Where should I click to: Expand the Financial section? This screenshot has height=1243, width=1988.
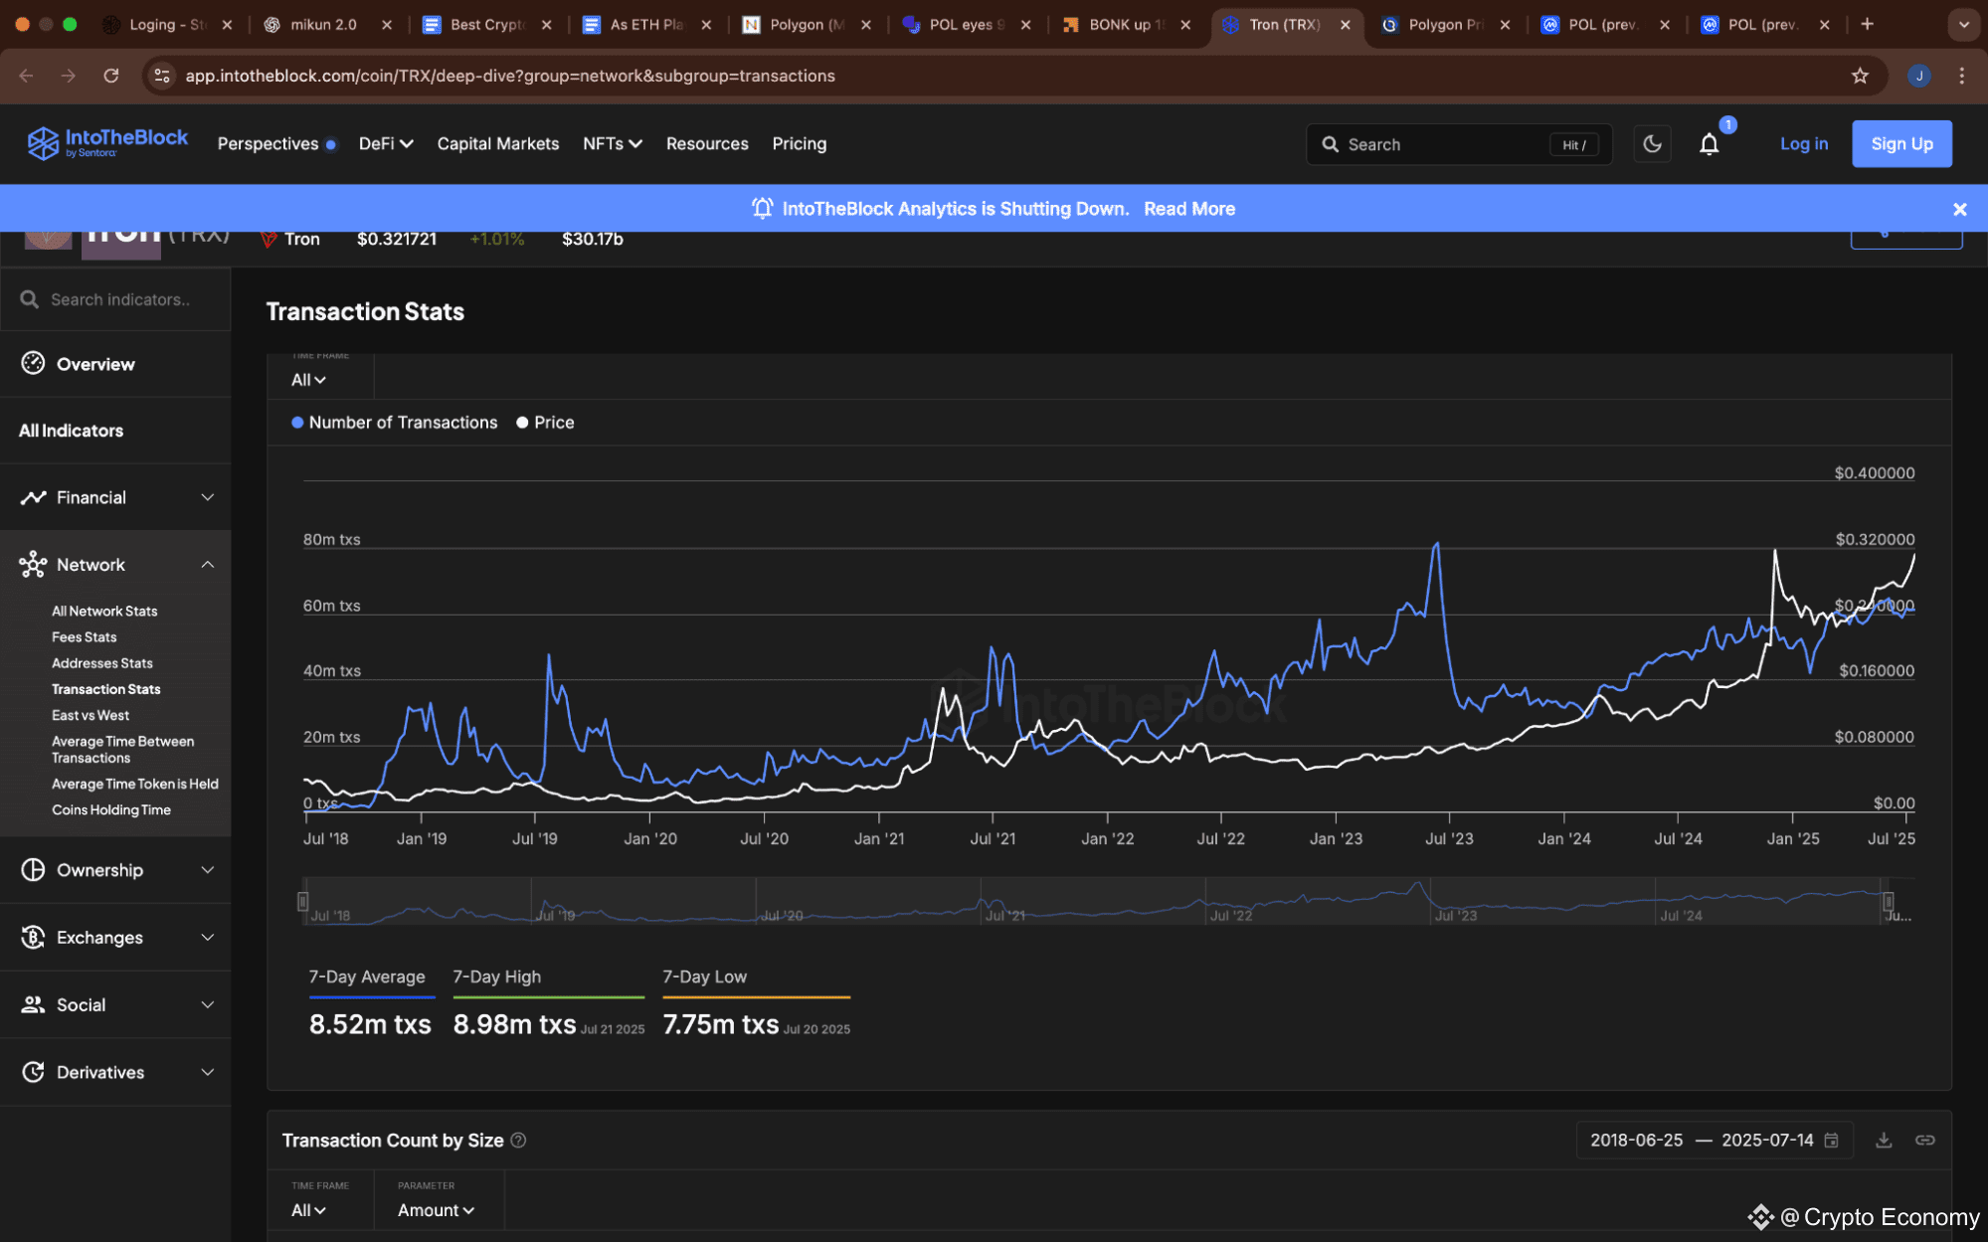tap(115, 497)
